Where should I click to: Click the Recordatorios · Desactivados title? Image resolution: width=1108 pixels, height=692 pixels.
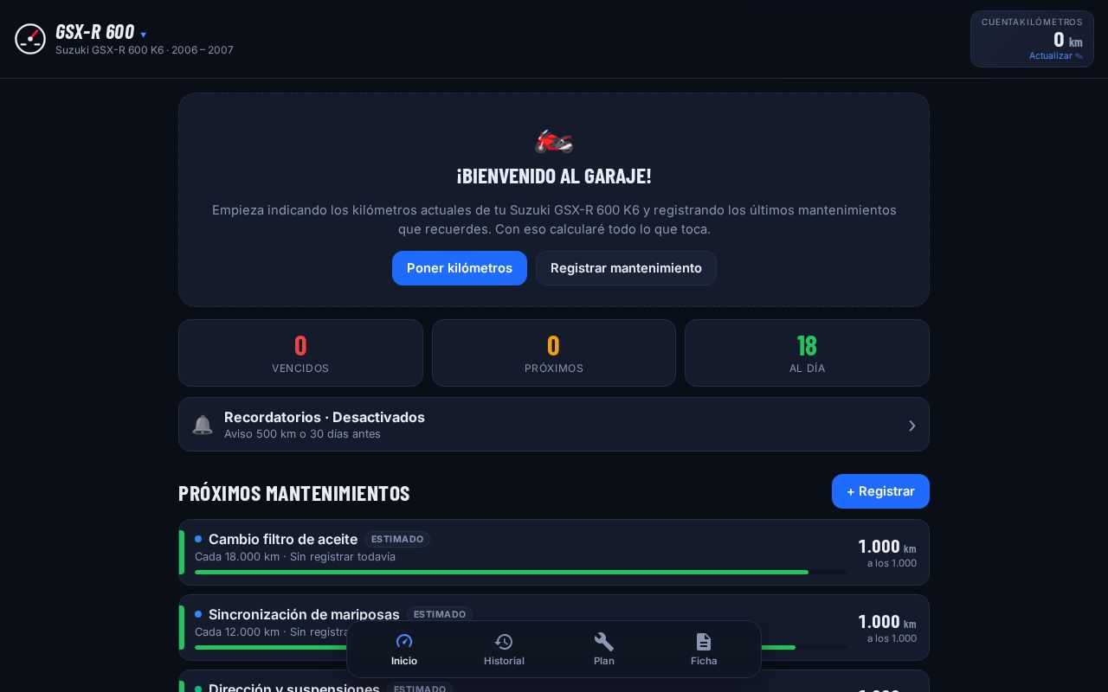pyautogui.click(x=325, y=417)
